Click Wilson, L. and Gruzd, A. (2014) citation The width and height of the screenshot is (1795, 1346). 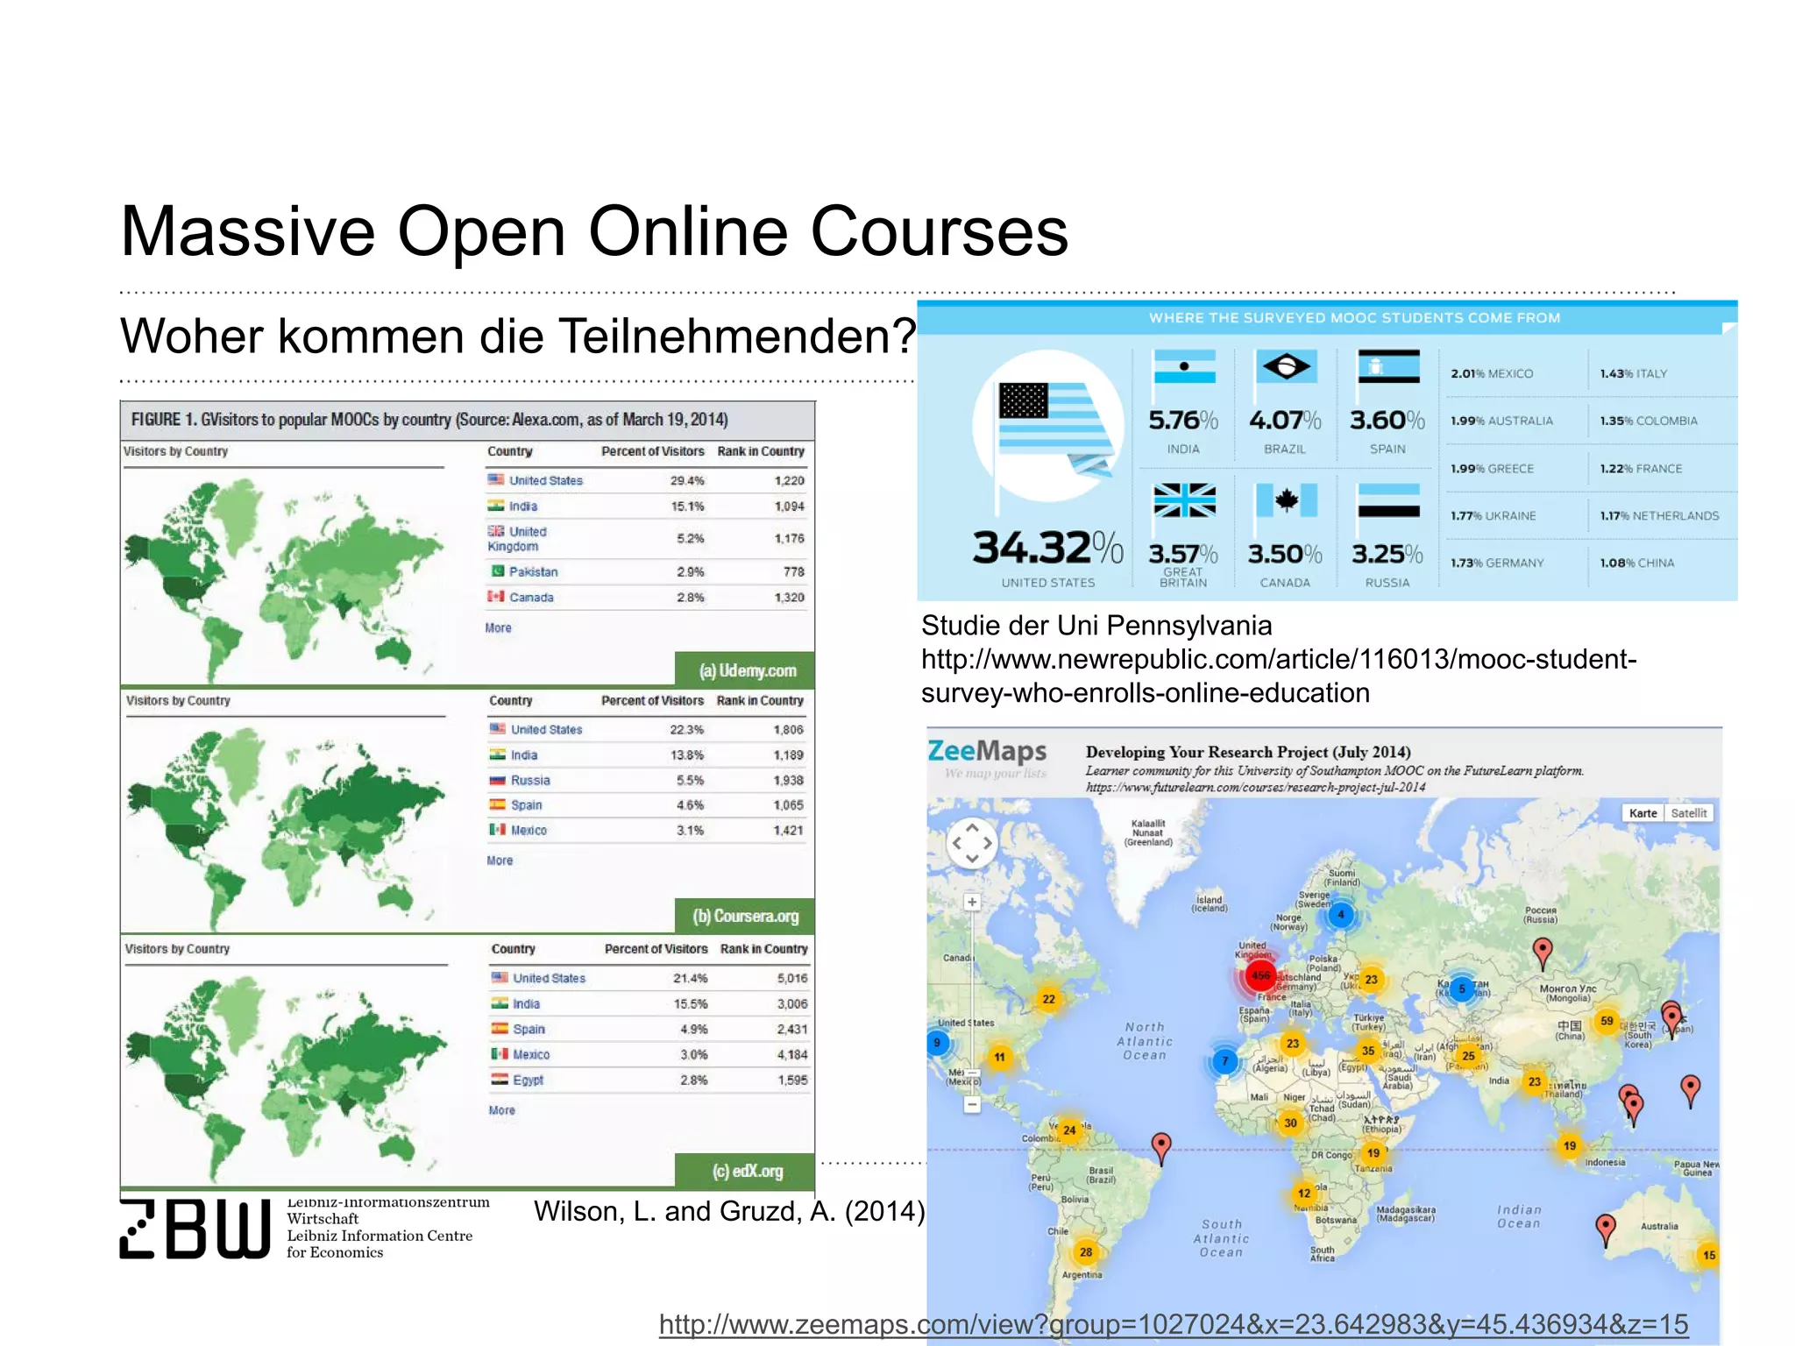pyautogui.click(x=729, y=1210)
